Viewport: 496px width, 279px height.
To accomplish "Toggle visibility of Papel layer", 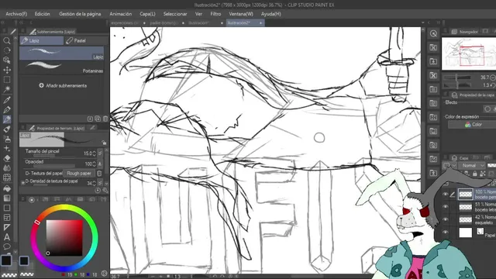I will (x=446, y=232).
